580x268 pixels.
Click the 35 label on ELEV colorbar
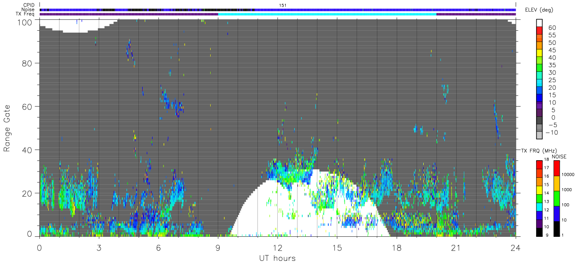(552, 65)
